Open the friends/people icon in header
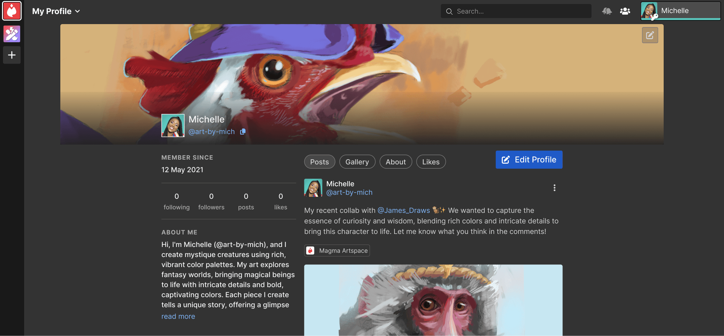This screenshot has width=724, height=336. (625, 11)
